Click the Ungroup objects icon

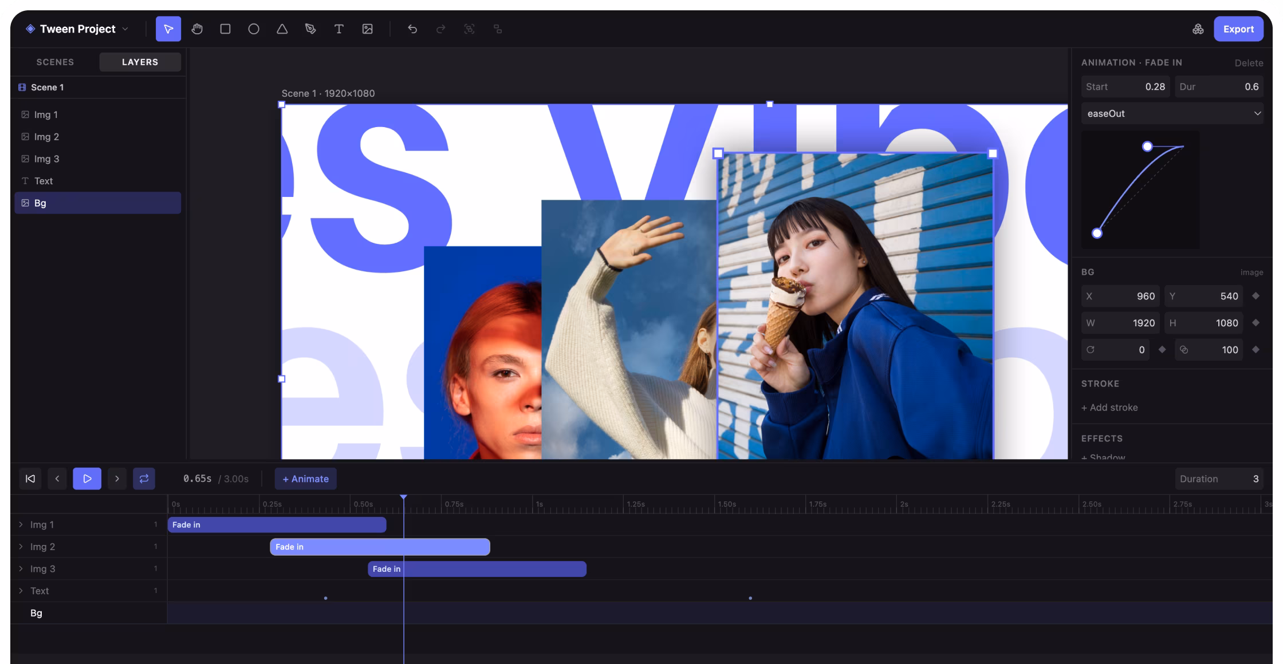coord(498,29)
